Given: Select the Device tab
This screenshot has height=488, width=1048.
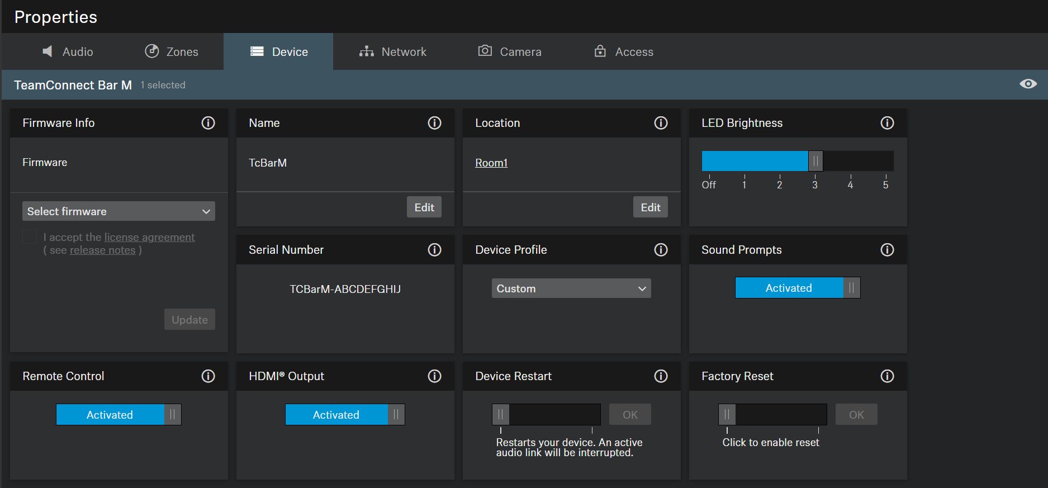Looking at the screenshot, I should [x=278, y=51].
